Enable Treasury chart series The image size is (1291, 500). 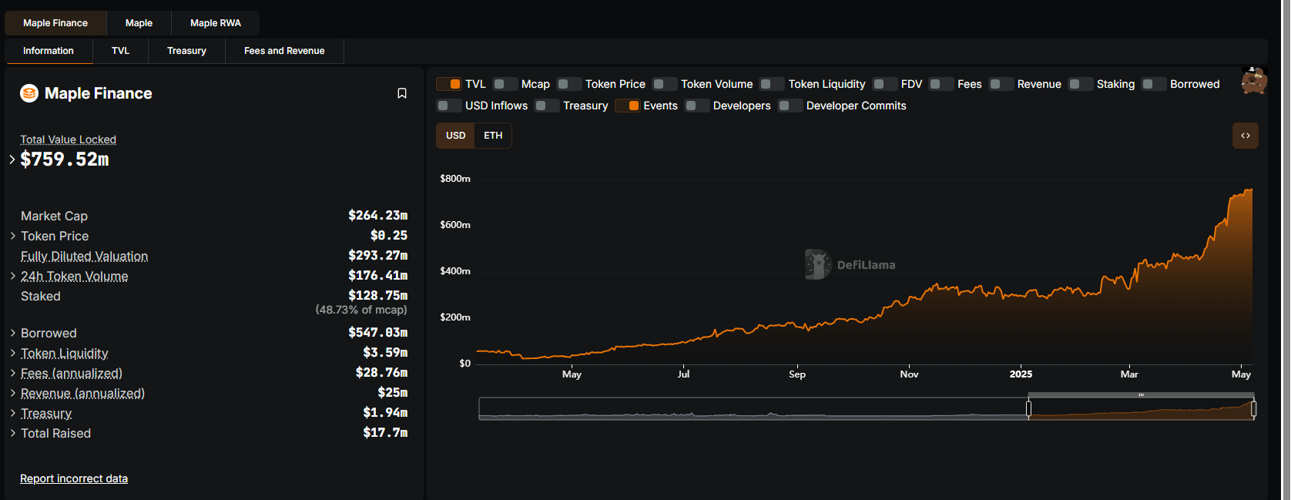547,106
